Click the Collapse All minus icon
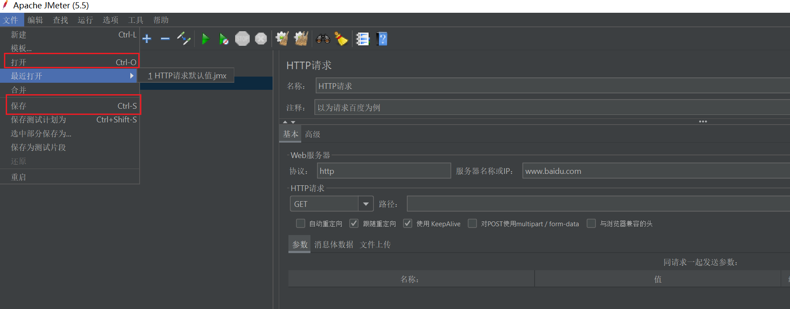Image resolution: width=790 pixels, height=309 pixels. pyautogui.click(x=165, y=39)
